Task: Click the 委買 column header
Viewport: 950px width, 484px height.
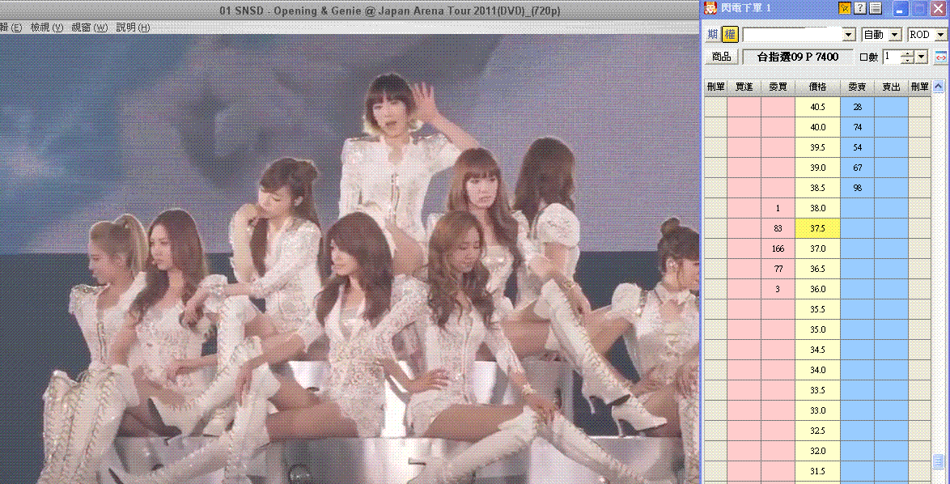Action: coord(778,87)
